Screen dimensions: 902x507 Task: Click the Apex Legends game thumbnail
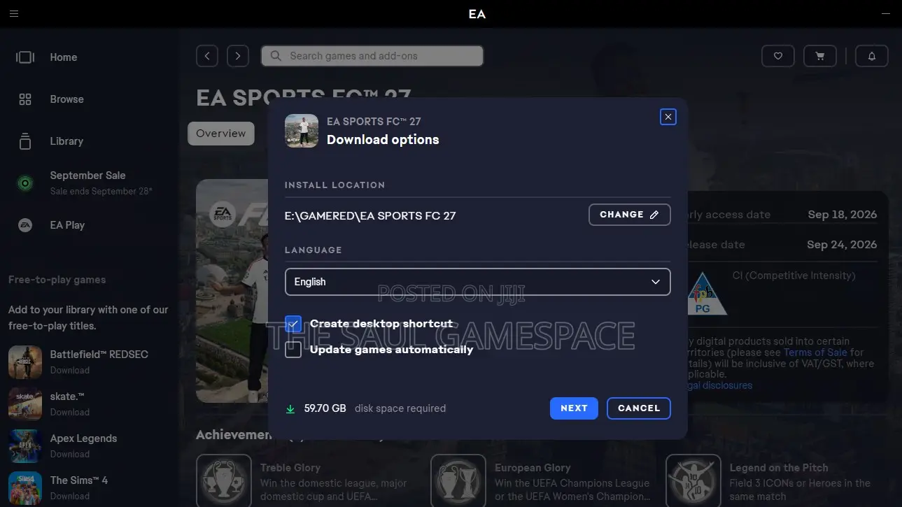[x=25, y=445]
